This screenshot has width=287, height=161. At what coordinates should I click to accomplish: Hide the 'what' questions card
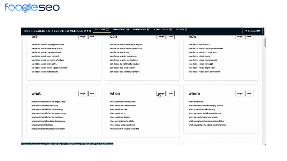click(92, 93)
